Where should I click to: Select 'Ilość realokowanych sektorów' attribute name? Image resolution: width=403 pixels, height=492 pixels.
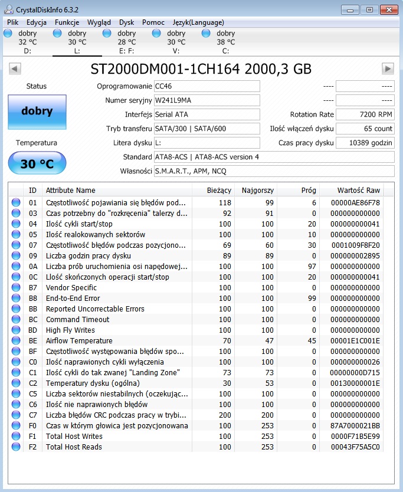pos(96,234)
